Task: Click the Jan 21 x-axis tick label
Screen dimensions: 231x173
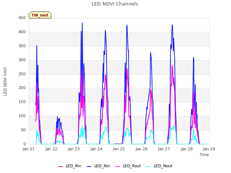Action: [29, 149]
